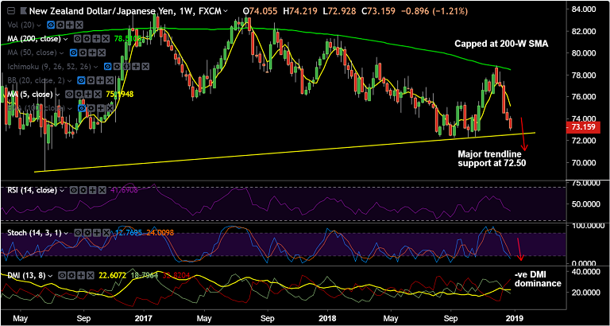Viewport: 610px width, 326px height.
Task: Click the green 78.5105 MA (200) value
Action: 128,39
